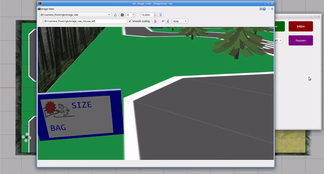This screenshot has width=324, height=174.
Task: Rotate image left with purple arrow
Action: 155,21
